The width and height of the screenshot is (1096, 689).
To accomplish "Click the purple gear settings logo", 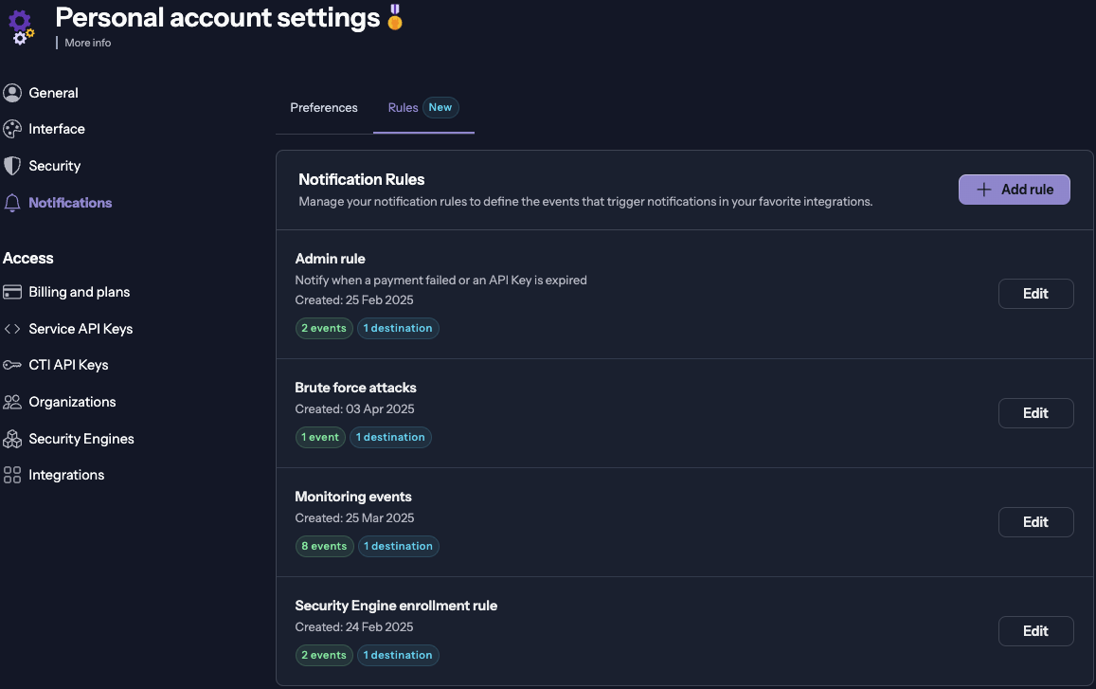I will (21, 27).
